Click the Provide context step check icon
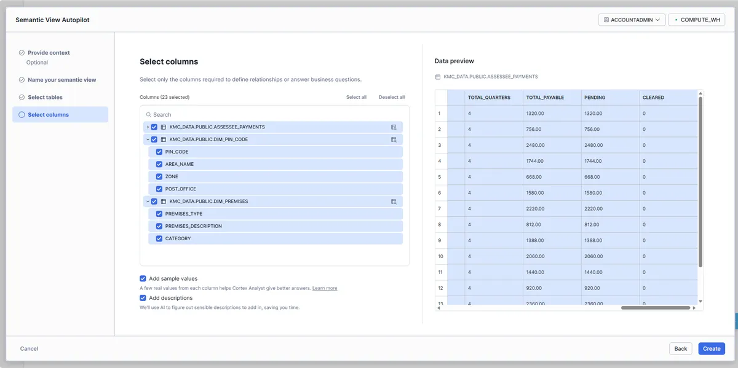738x368 pixels. pyautogui.click(x=22, y=53)
